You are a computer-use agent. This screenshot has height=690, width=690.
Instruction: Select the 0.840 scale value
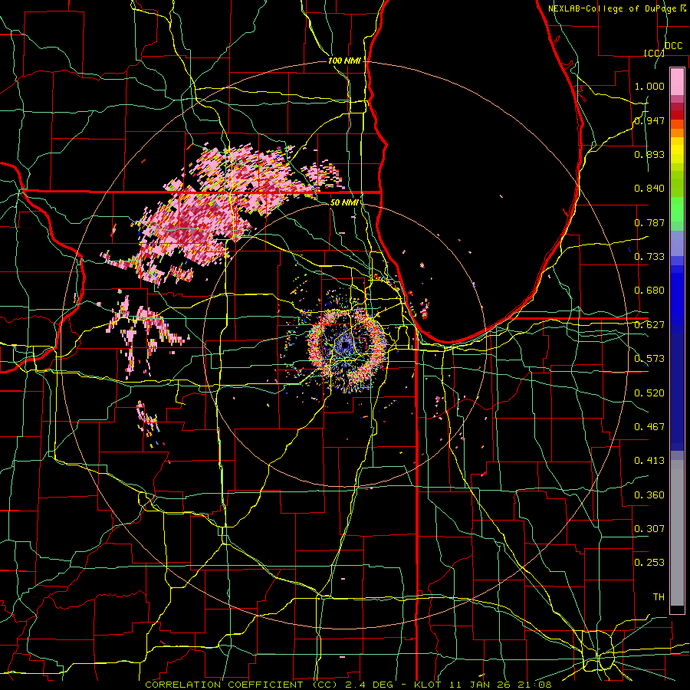[x=649, y=189]
